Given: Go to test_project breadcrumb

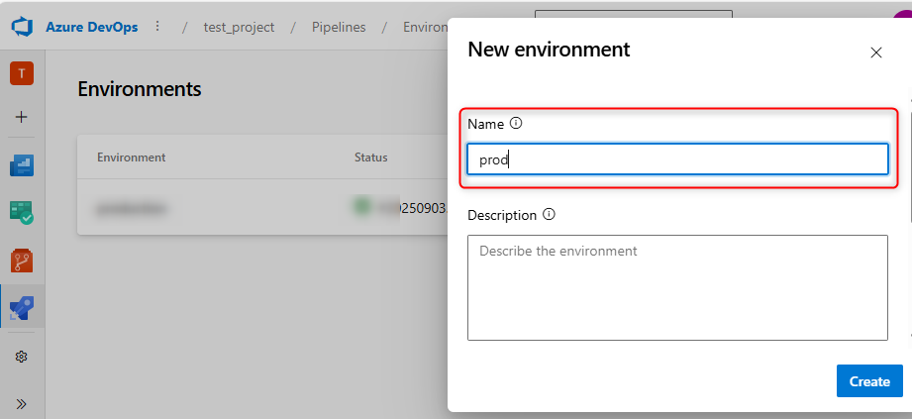Looking at the screenshot, I should [x=239, y=28].
